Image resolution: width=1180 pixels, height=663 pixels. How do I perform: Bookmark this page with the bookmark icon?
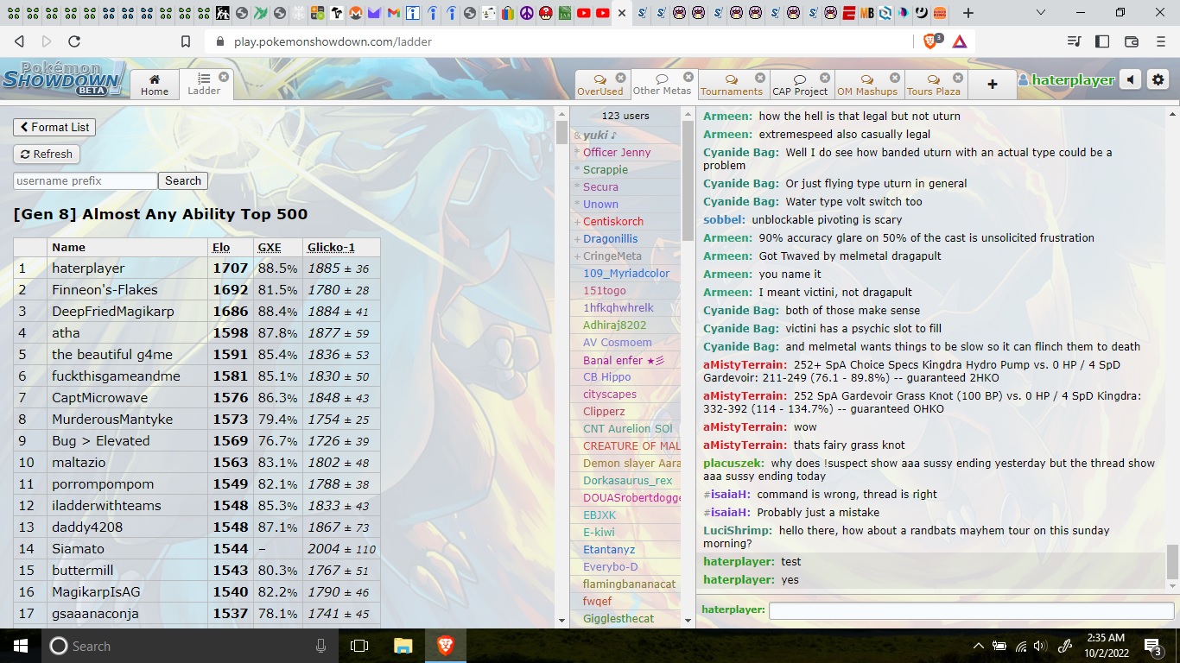pyautogui.click(x=186, y=41)
